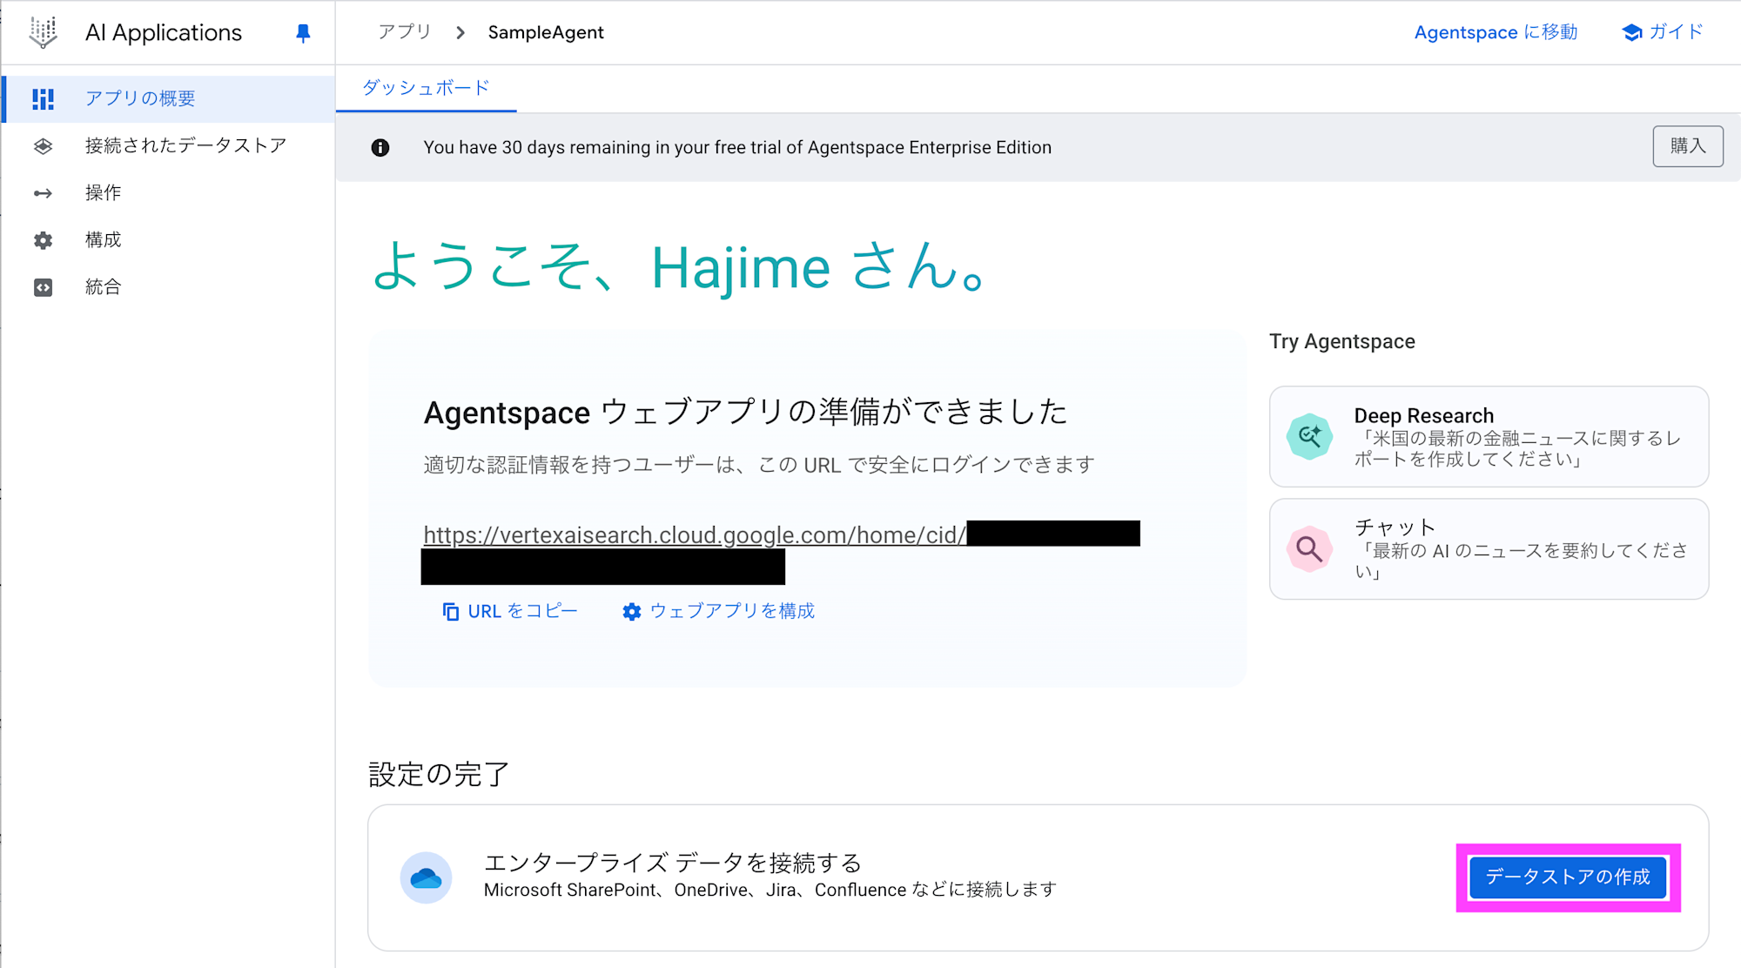Click the free trial banner message text
The width and height of the screenshot is (1741, 968).
(737, 147)
